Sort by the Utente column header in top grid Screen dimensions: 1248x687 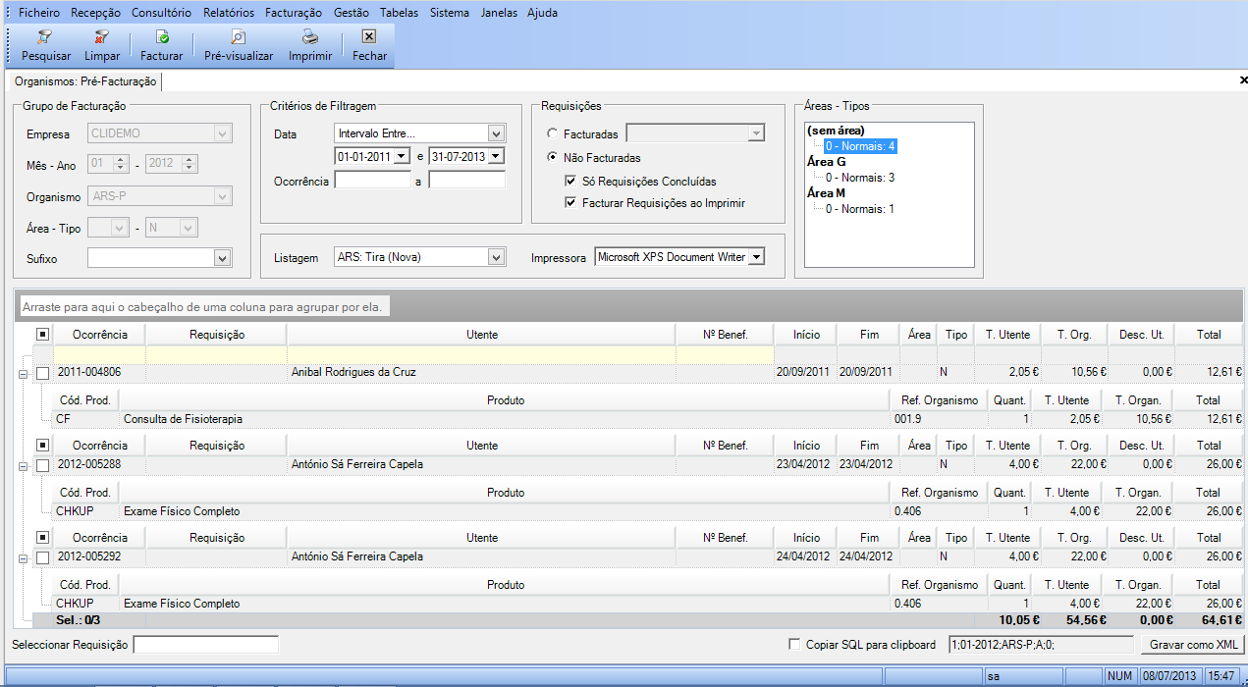482,335
